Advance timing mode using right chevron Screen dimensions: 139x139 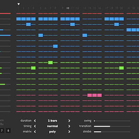(69, 126)
